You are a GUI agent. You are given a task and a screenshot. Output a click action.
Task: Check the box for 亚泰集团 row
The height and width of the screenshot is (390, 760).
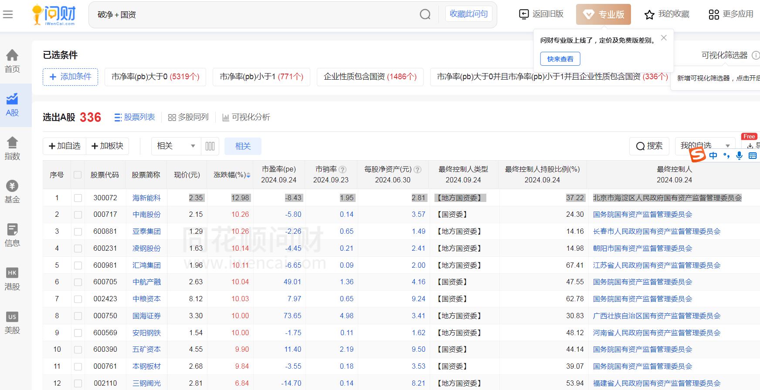coord(78,232)
